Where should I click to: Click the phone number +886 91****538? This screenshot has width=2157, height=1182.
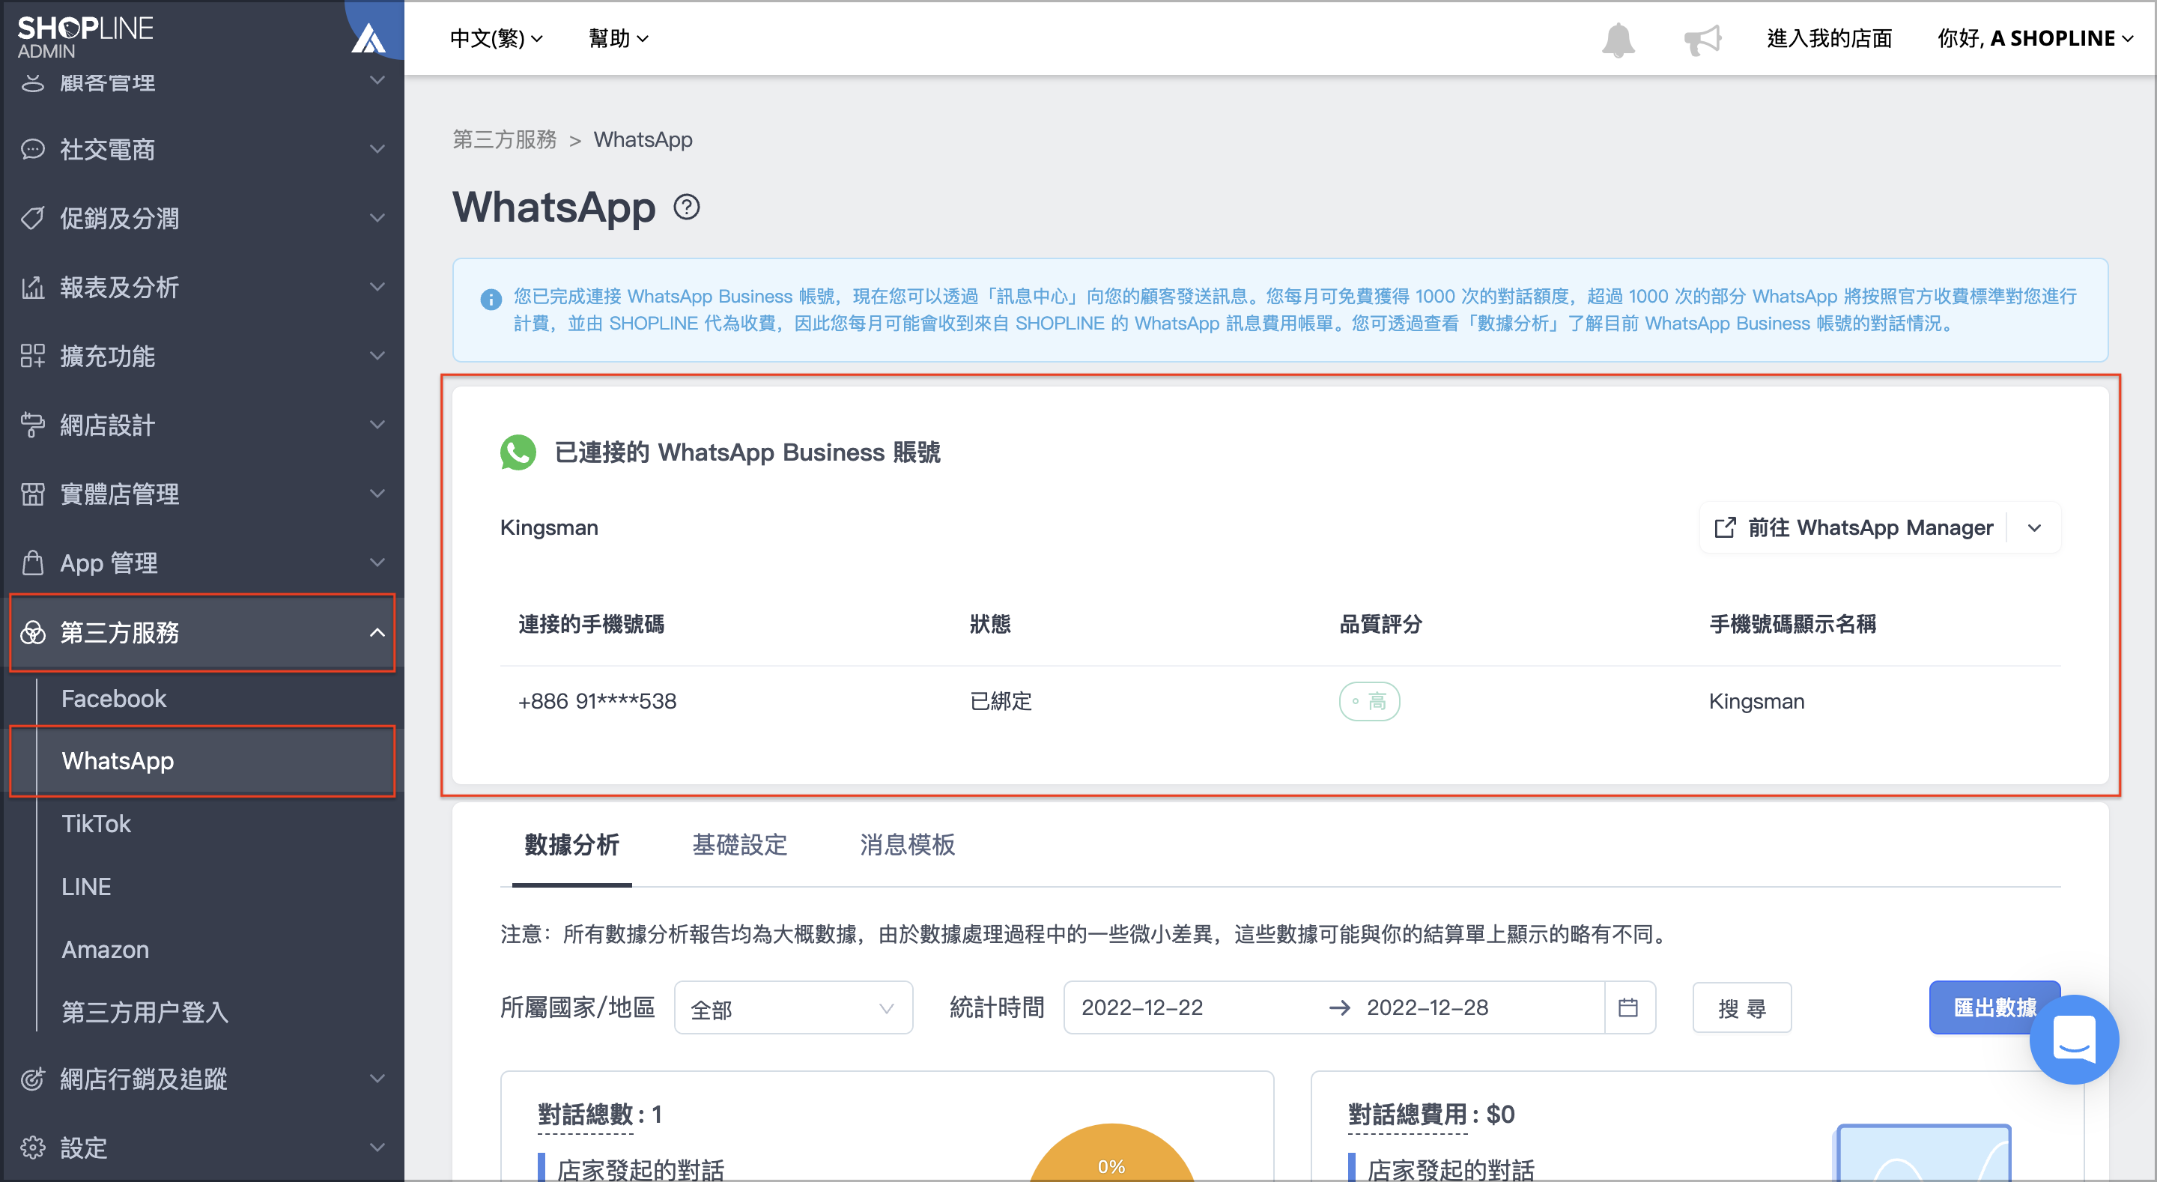[597, 701]
